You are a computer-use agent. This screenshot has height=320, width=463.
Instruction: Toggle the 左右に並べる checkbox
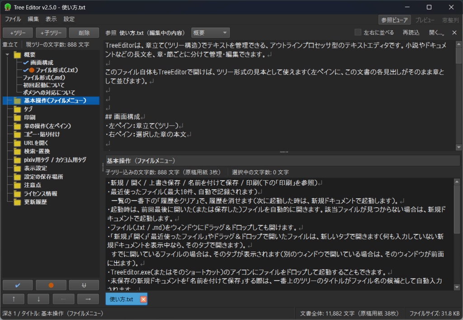(358, 32)
